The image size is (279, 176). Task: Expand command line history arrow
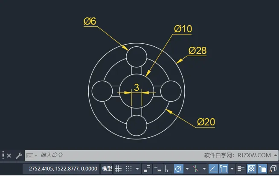[276, 155]
